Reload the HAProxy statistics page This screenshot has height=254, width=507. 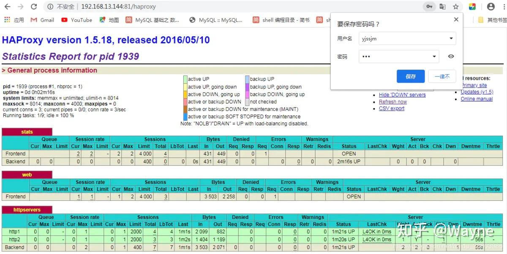coord(34,6)
